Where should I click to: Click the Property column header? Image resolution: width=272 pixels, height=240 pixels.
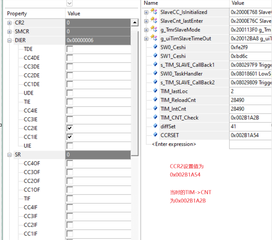[35, 13]
